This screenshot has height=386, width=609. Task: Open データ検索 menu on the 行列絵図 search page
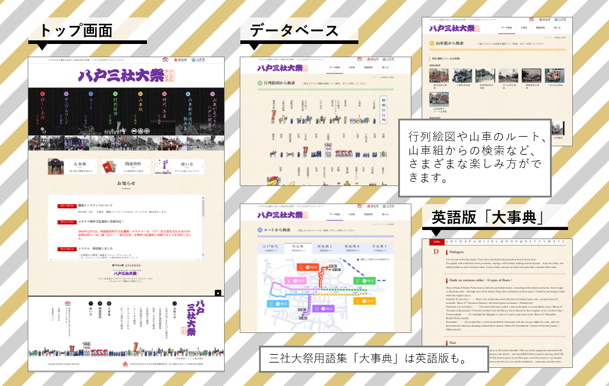[x=334, y=67]
